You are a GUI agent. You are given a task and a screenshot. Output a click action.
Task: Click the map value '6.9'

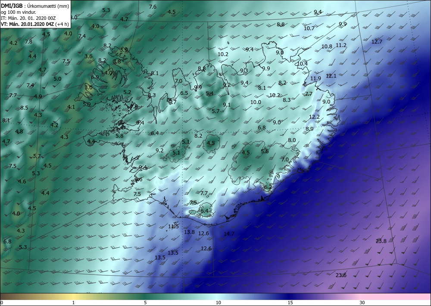coord(95,77)
